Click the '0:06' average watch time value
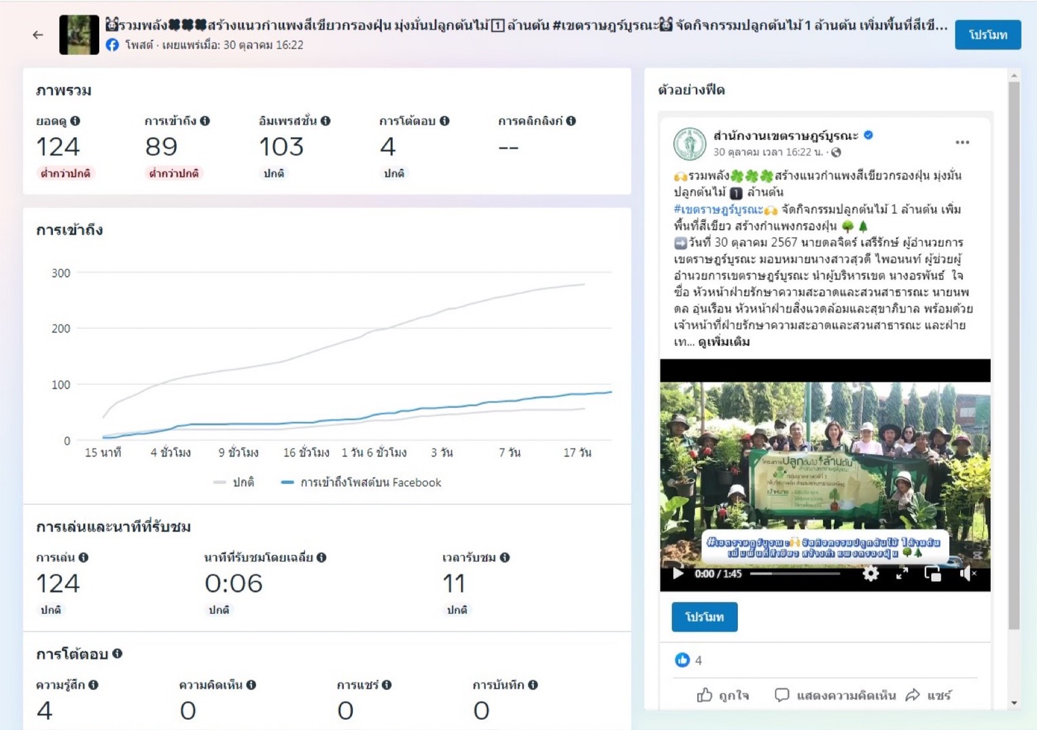 point(234,583)
